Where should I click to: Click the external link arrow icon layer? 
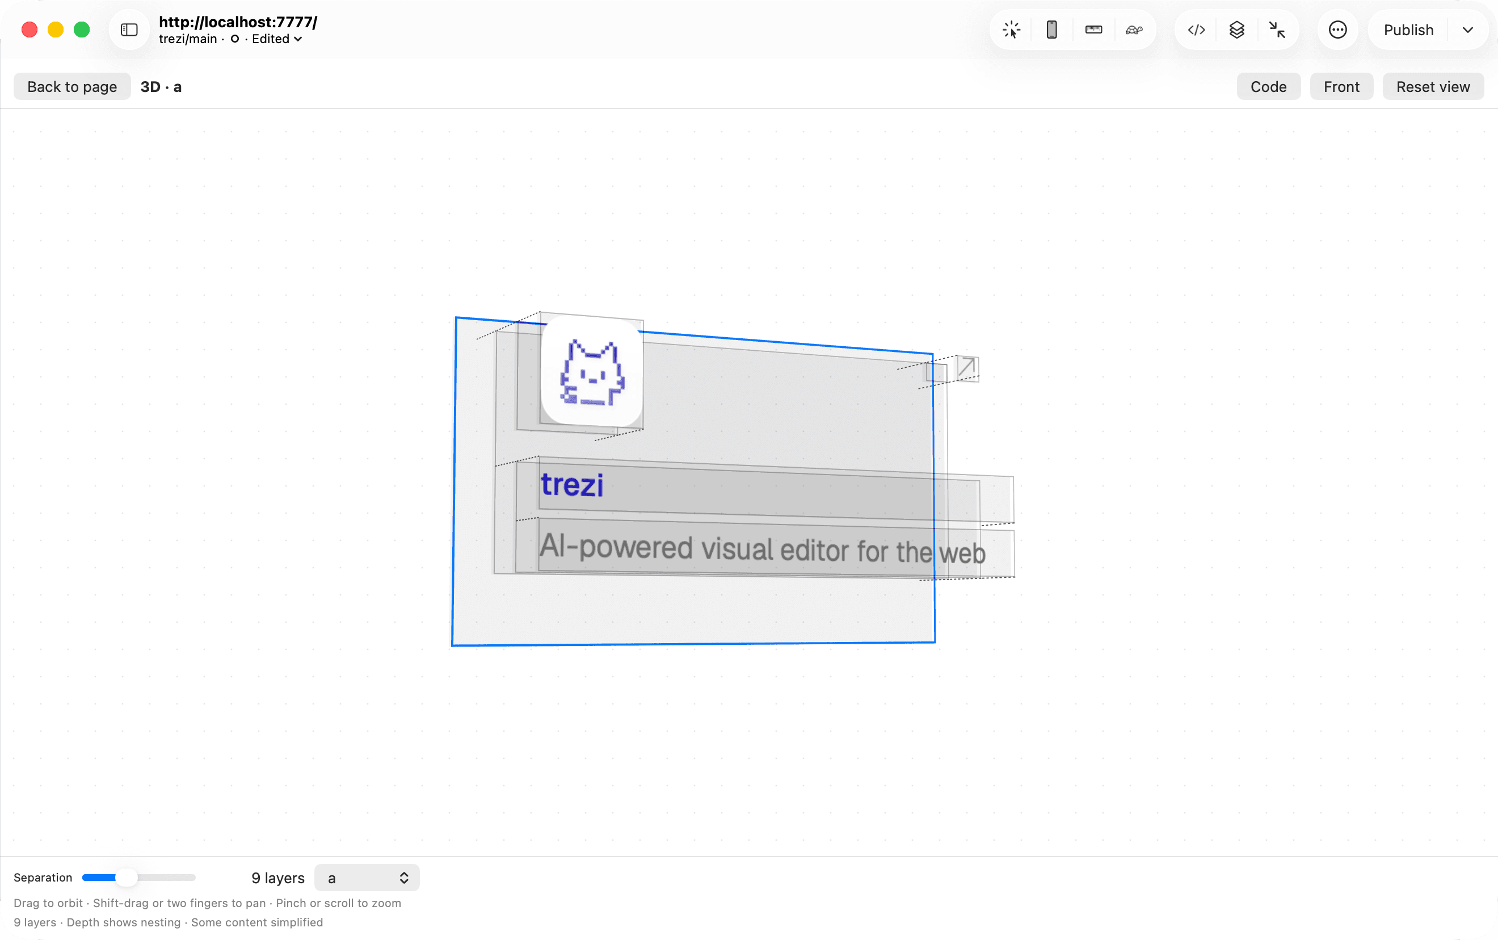point(966,368)
